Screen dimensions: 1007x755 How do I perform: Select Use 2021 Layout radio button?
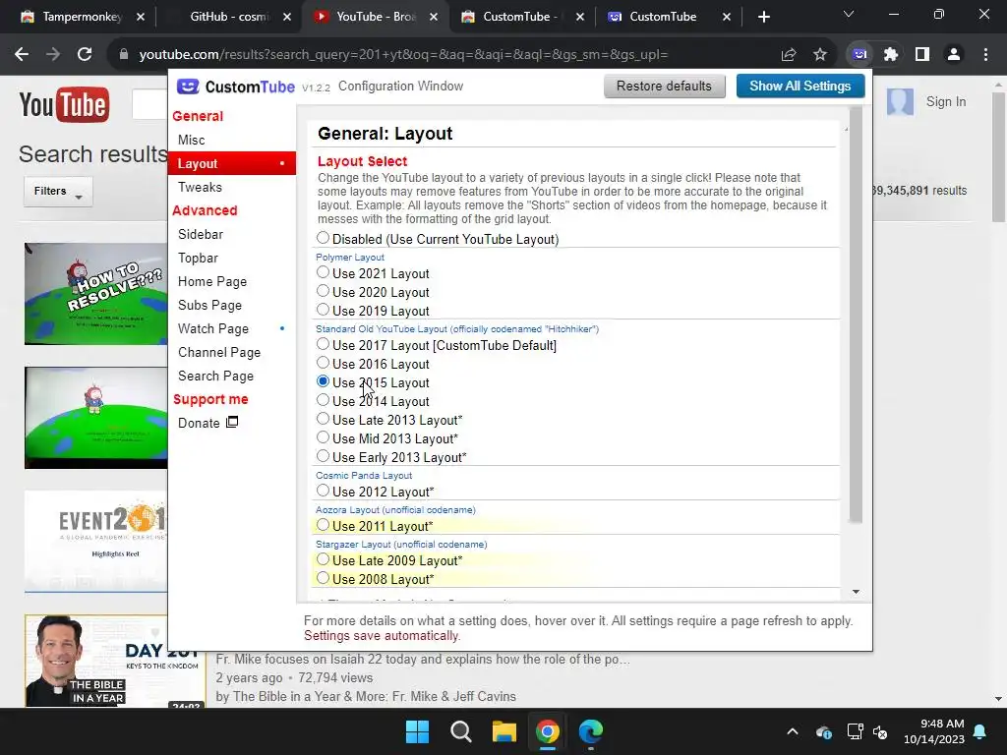coord(323,272)
